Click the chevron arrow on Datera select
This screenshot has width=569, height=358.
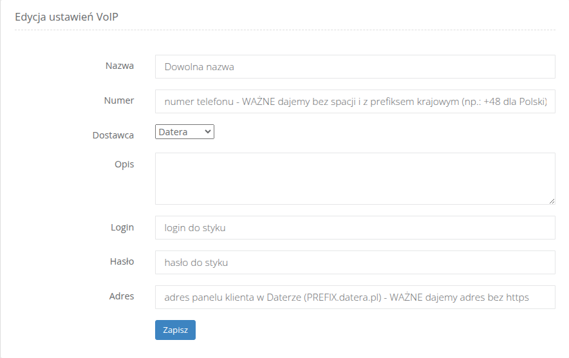coord(207,132)
